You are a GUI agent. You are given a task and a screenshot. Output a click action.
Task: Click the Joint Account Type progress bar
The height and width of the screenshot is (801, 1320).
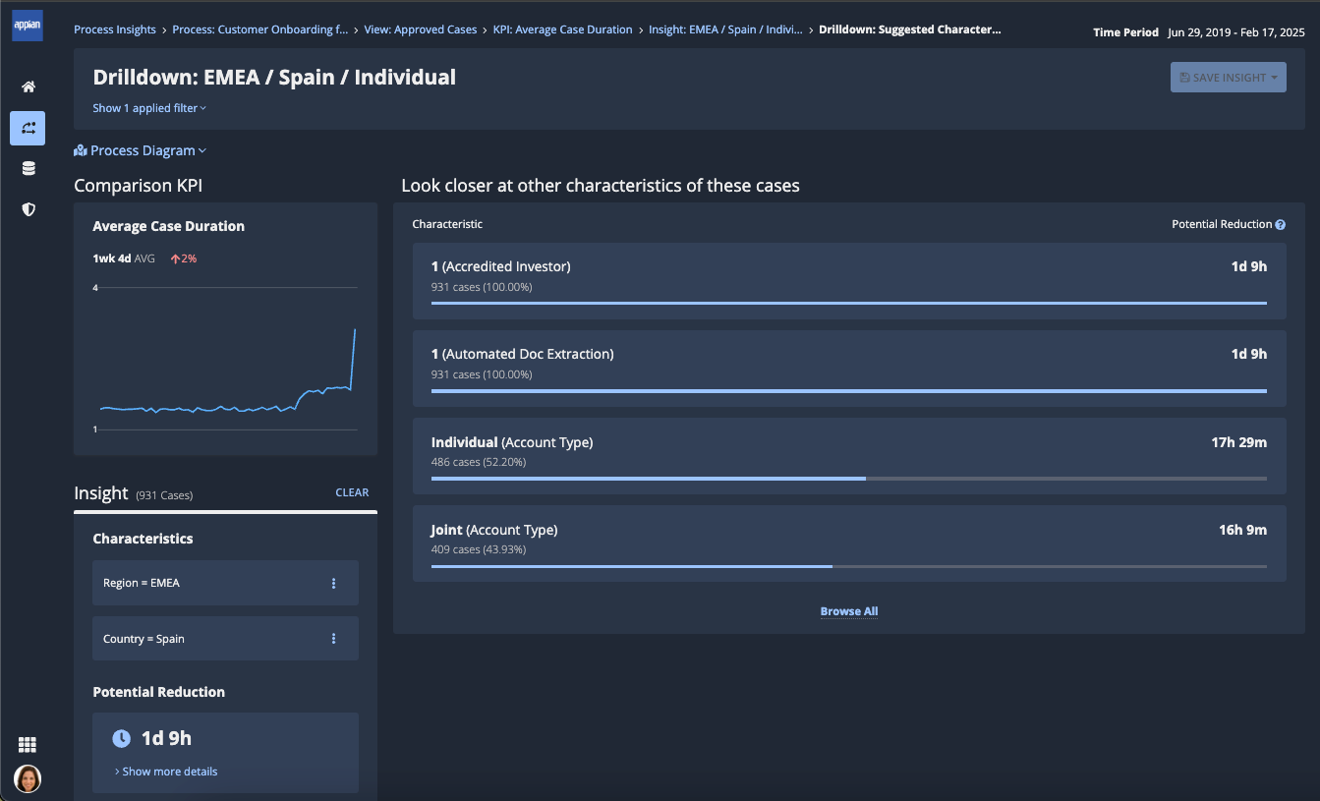(849, 566)
